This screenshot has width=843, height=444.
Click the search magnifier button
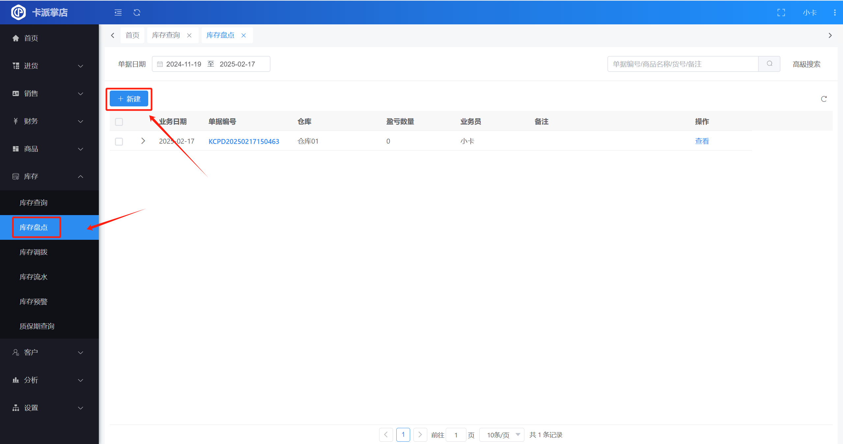coord(769,64)
